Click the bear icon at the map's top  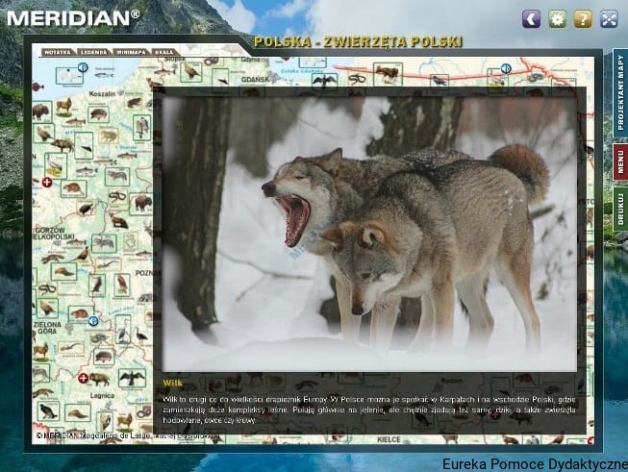[x=387, y=71]
